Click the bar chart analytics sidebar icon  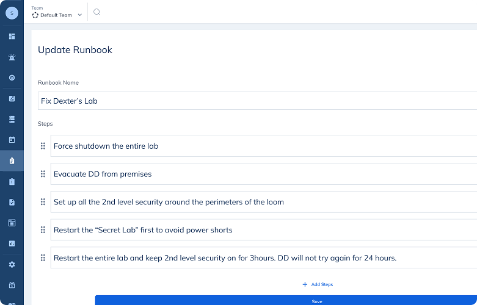click(12, 243)
